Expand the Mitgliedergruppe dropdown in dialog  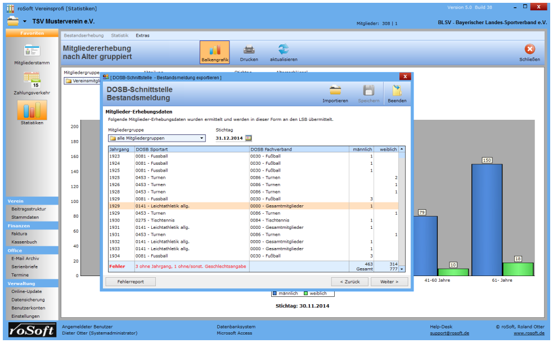coord(202,138)
